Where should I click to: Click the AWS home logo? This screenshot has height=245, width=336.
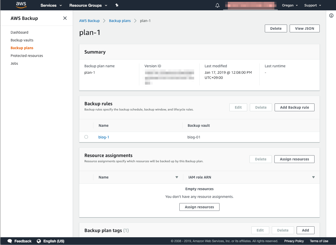[x=21, y=5]
